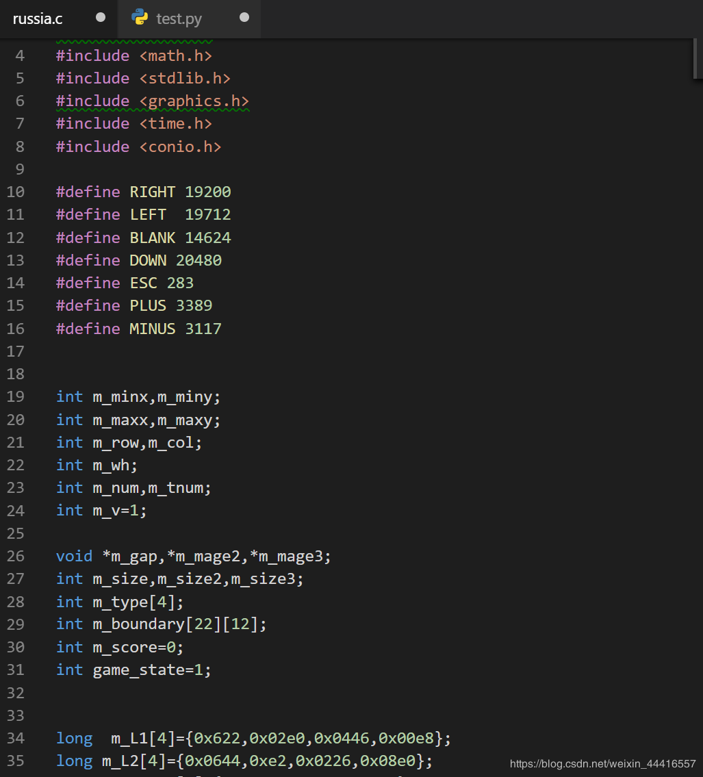703x777 pixels.
Task: Click line number 19 in gutter
Action: [15, 396]
